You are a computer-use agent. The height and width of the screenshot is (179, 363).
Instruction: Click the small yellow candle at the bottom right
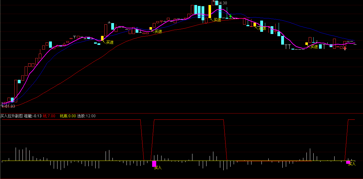pos(306,44)
